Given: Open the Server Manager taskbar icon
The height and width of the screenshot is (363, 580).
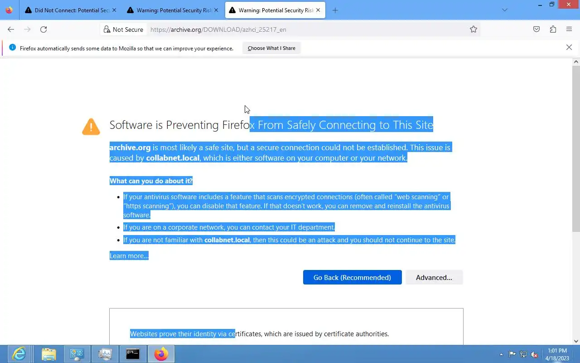Looking at the screenshot, I should coord(77,354).
